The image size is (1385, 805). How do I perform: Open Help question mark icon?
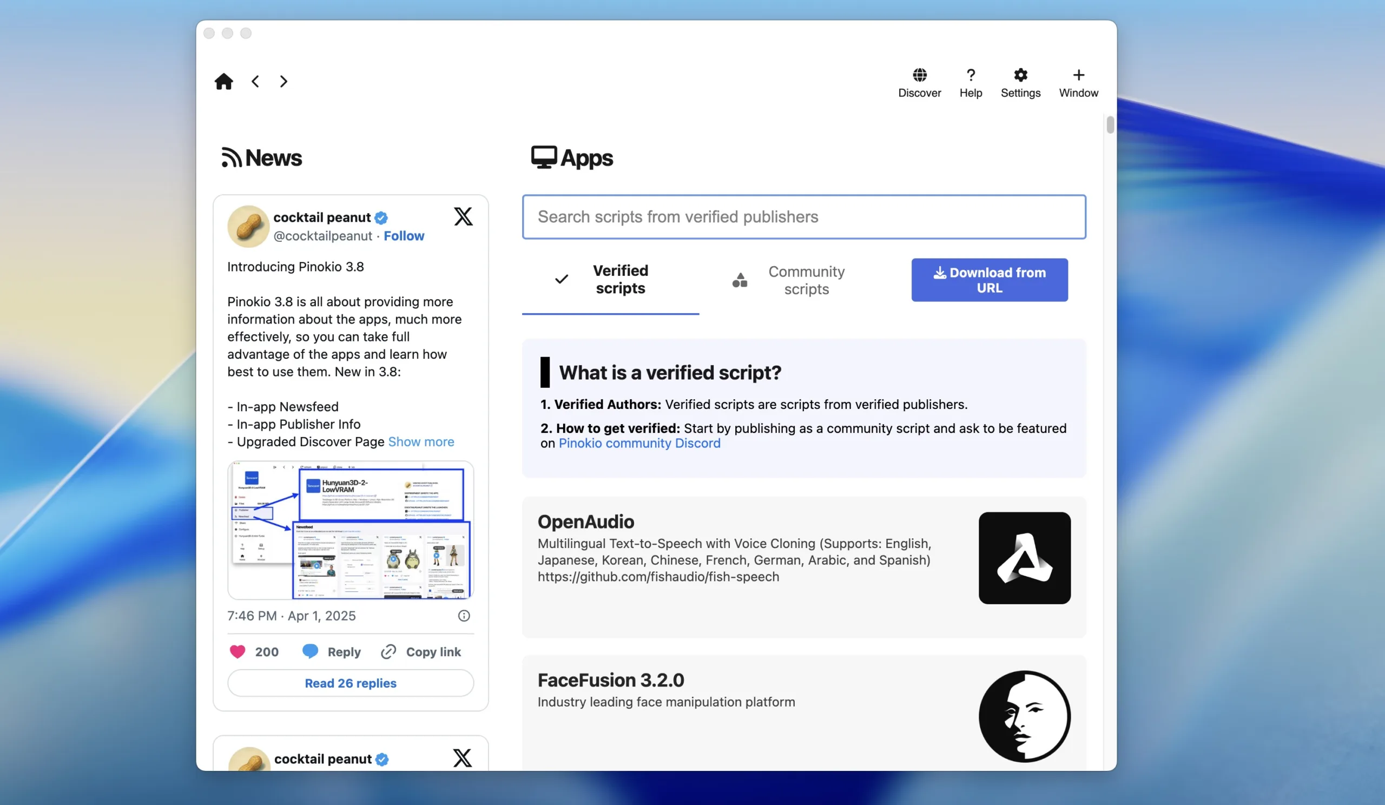coord(970,75)
